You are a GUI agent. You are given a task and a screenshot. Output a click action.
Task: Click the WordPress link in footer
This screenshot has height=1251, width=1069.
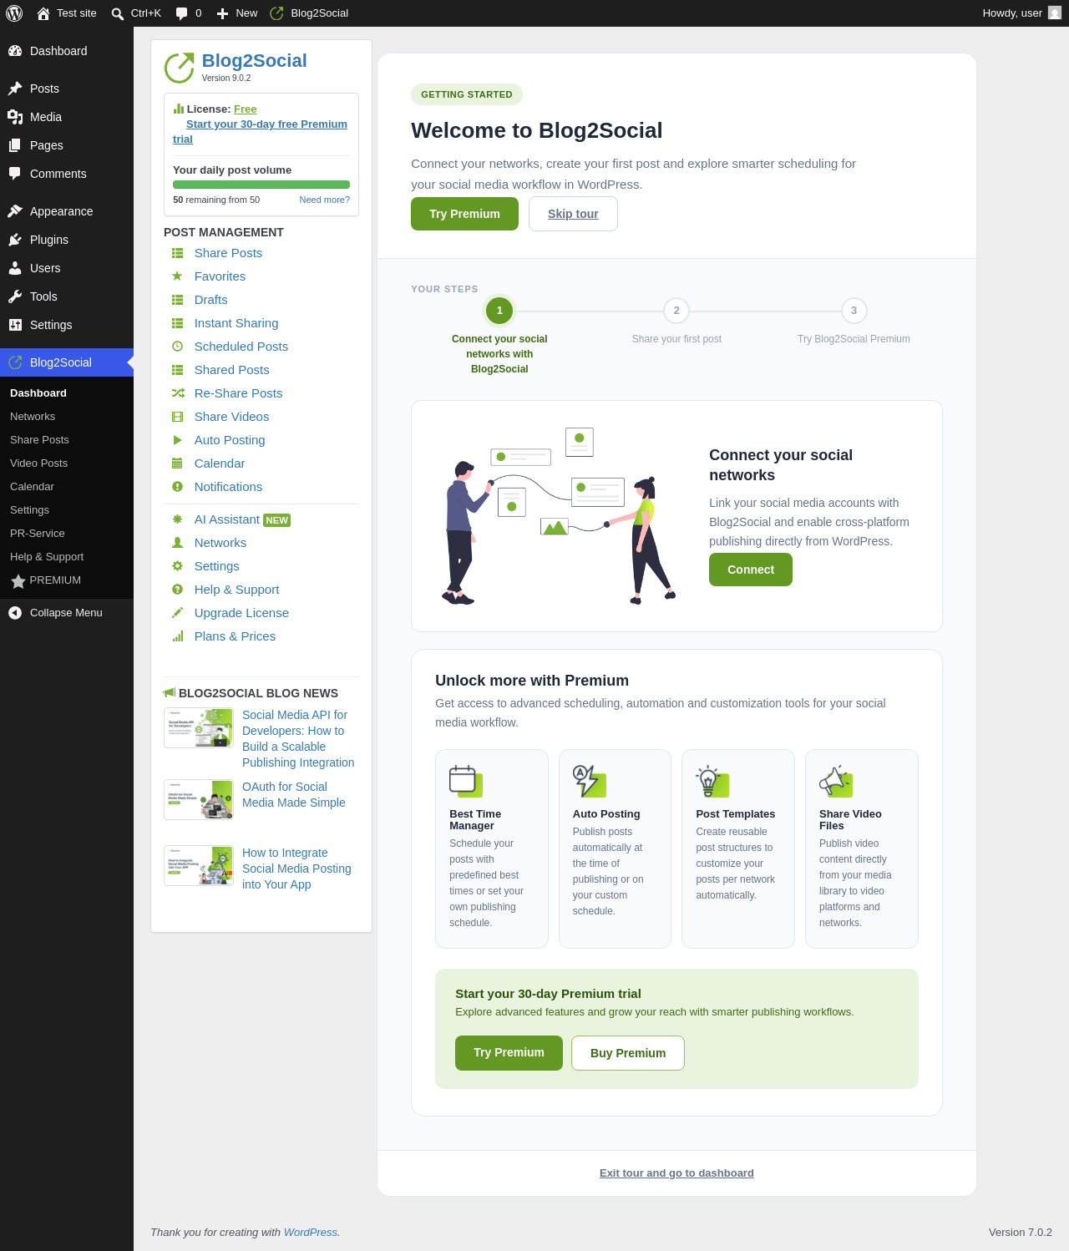(311, 1233)
